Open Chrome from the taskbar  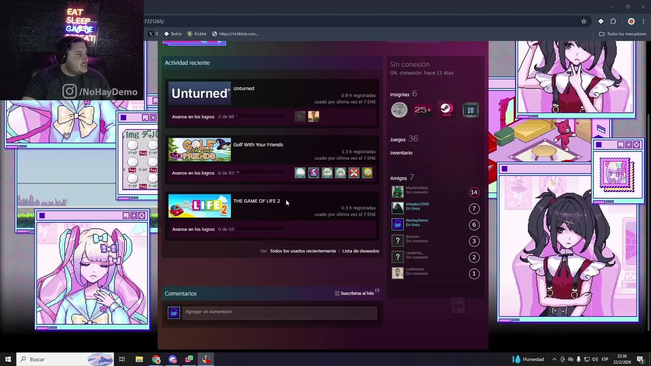(x=156, y=359)
